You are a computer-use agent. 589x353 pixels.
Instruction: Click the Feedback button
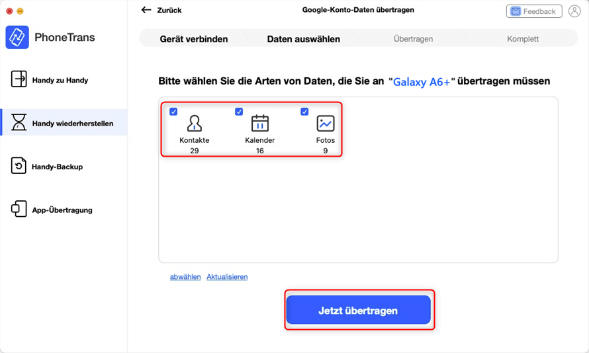(x=534, y=11)
